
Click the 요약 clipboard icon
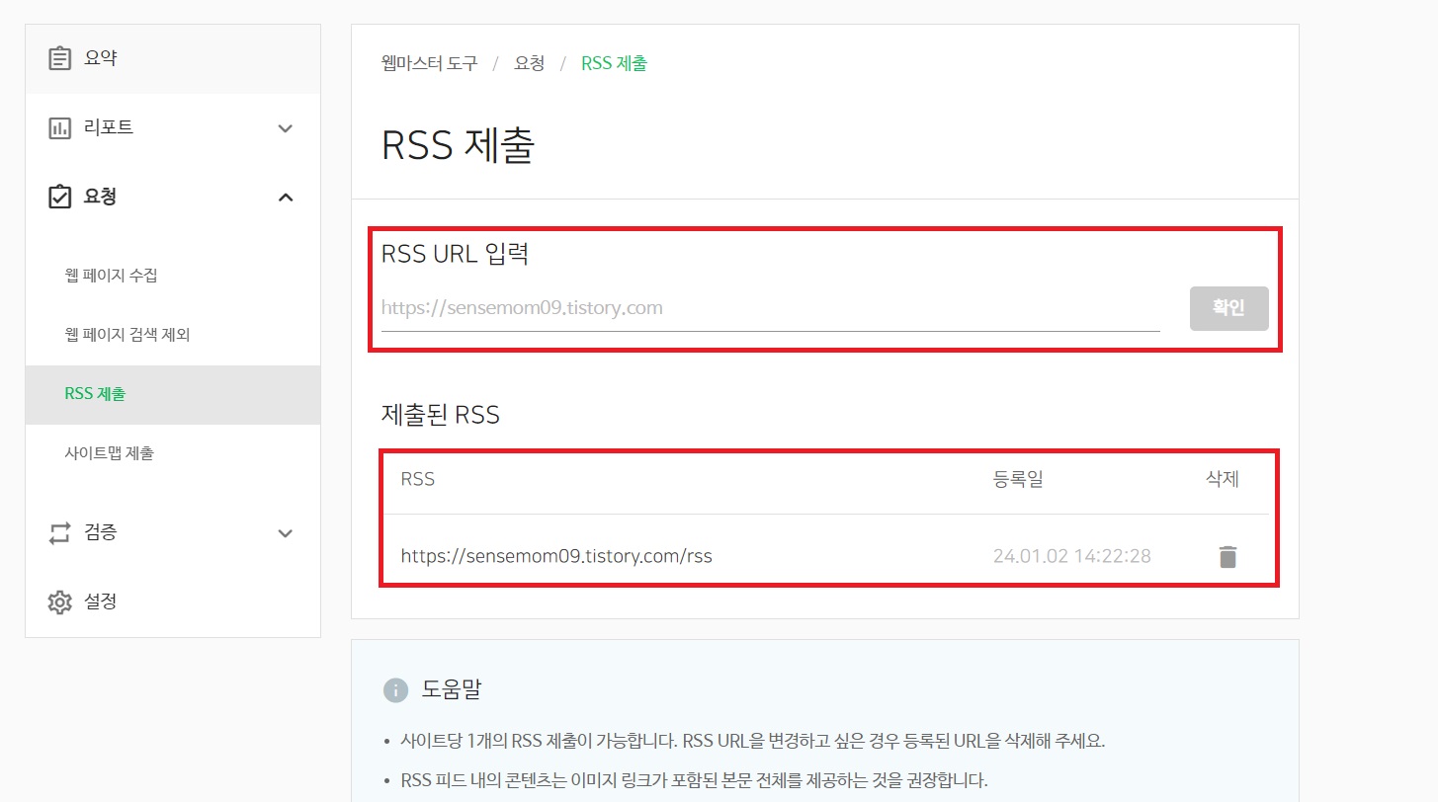point(60,59)
